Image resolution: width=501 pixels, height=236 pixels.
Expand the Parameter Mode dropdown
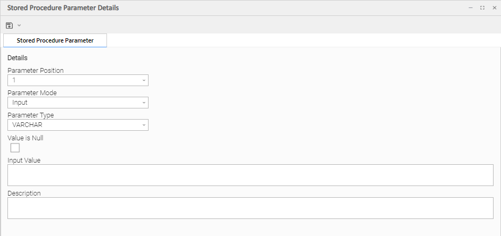[x=78, y=103]
